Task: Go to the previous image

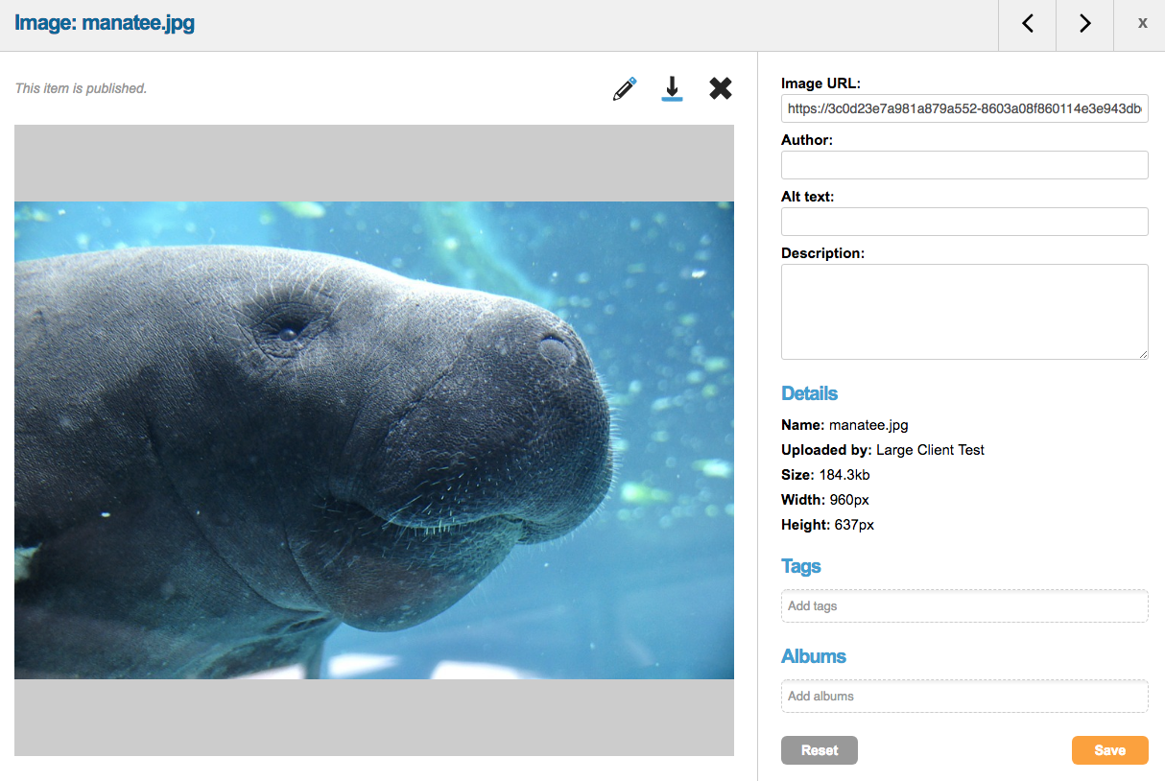Action: click(x=1027, y=24)
